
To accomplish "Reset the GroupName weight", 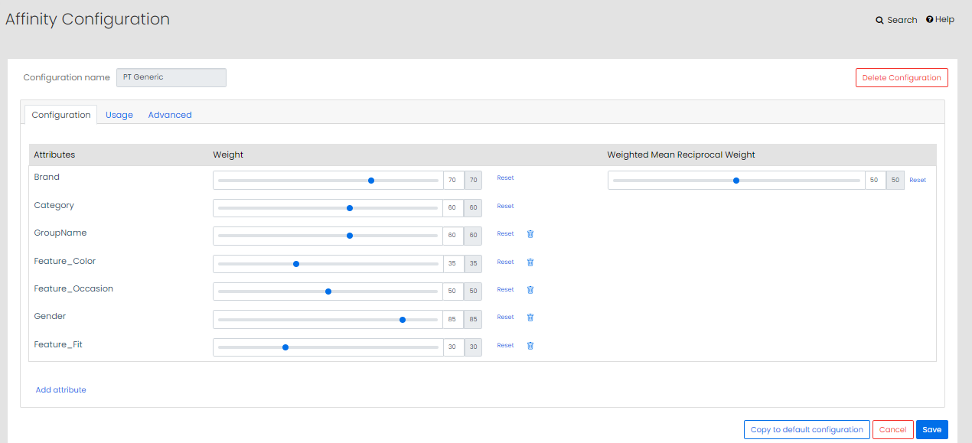I will pyautogui.click(x=505, y=234).
